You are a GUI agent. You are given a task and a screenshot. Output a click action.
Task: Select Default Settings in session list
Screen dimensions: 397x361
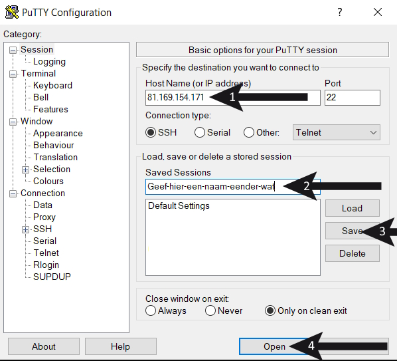179,205
